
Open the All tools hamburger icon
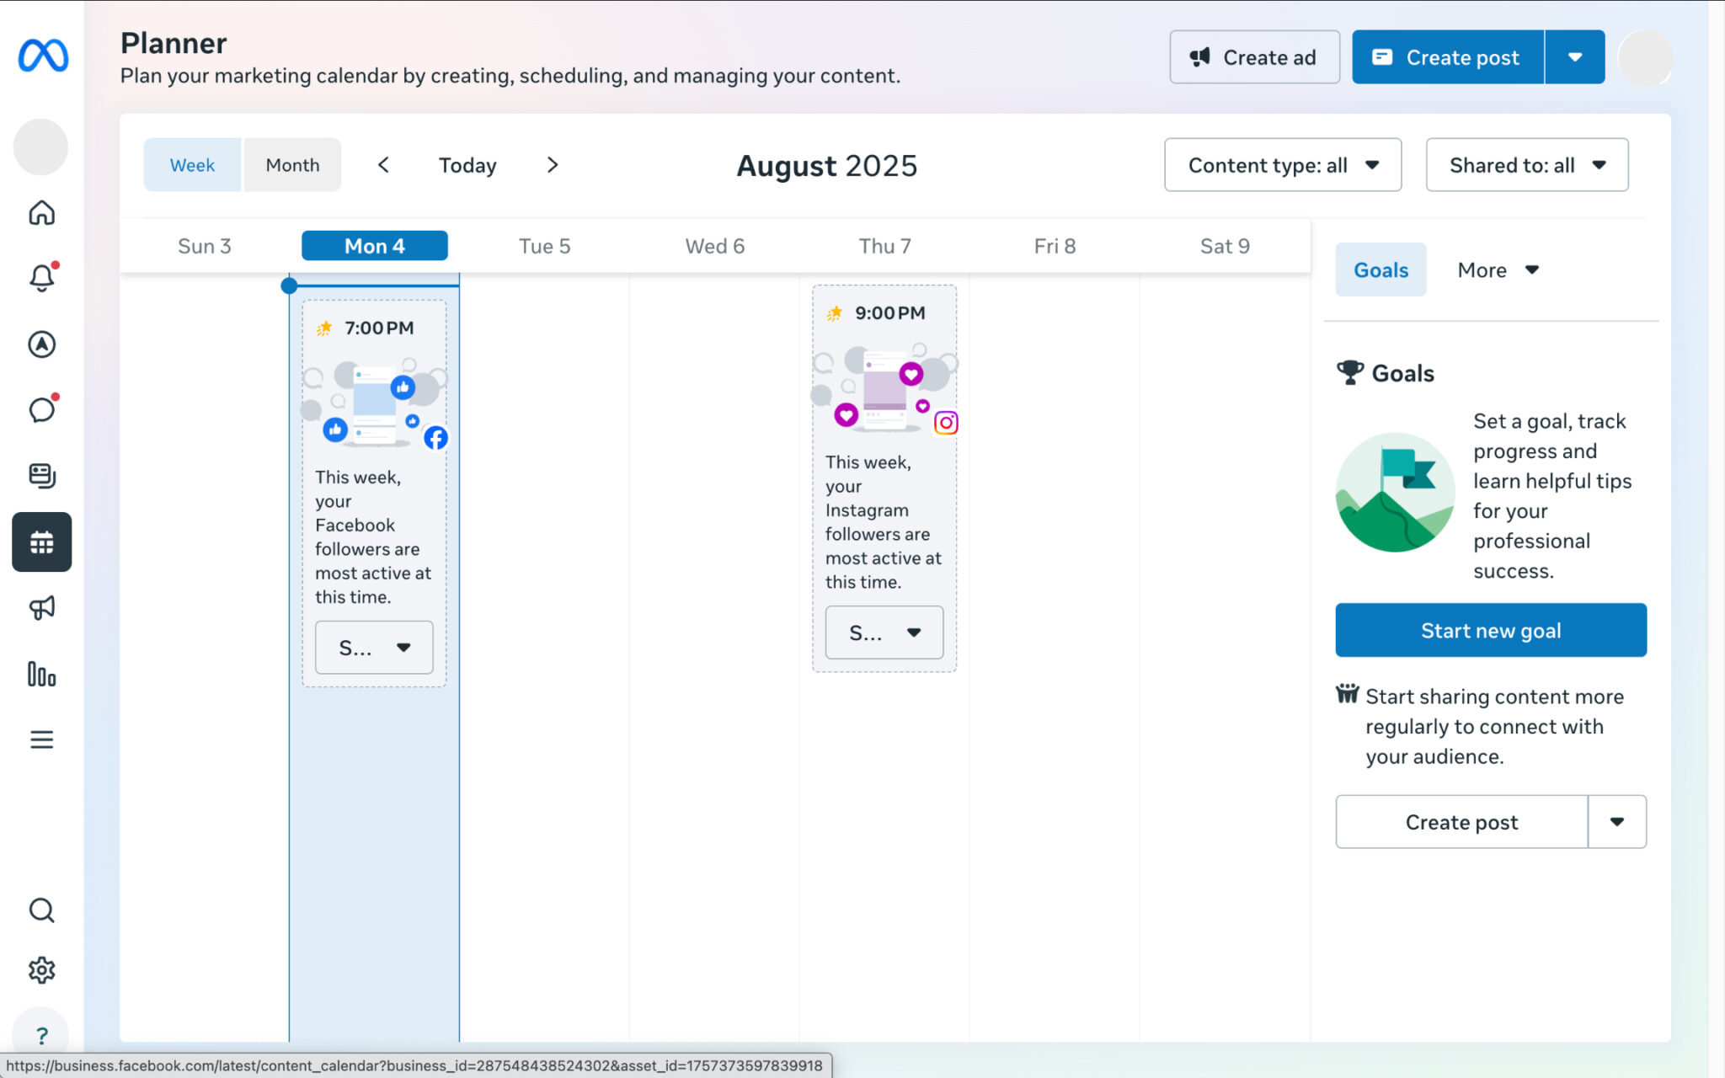click(x=41, y=739)
